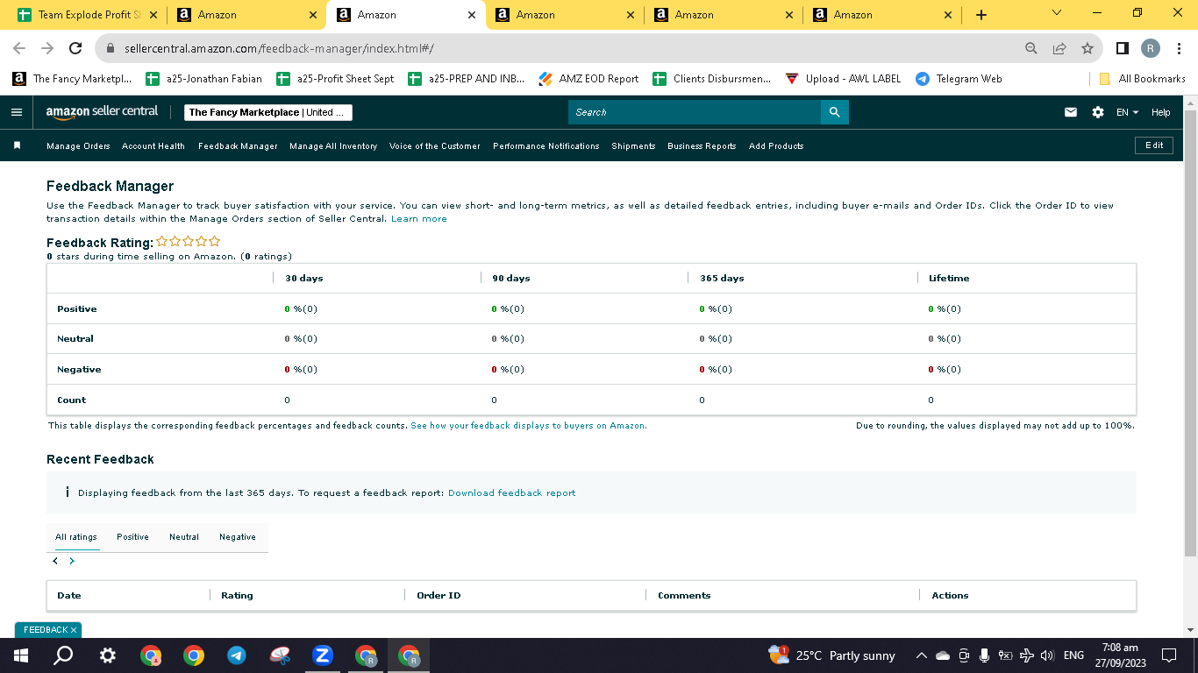Open the messages envelope icon
Viewport: 1198px width, 673px height.
(x=1071, y=112)
